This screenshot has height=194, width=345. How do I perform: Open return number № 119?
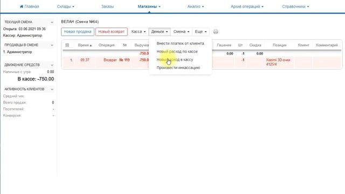pyautogui.click(x=125, y=60)
